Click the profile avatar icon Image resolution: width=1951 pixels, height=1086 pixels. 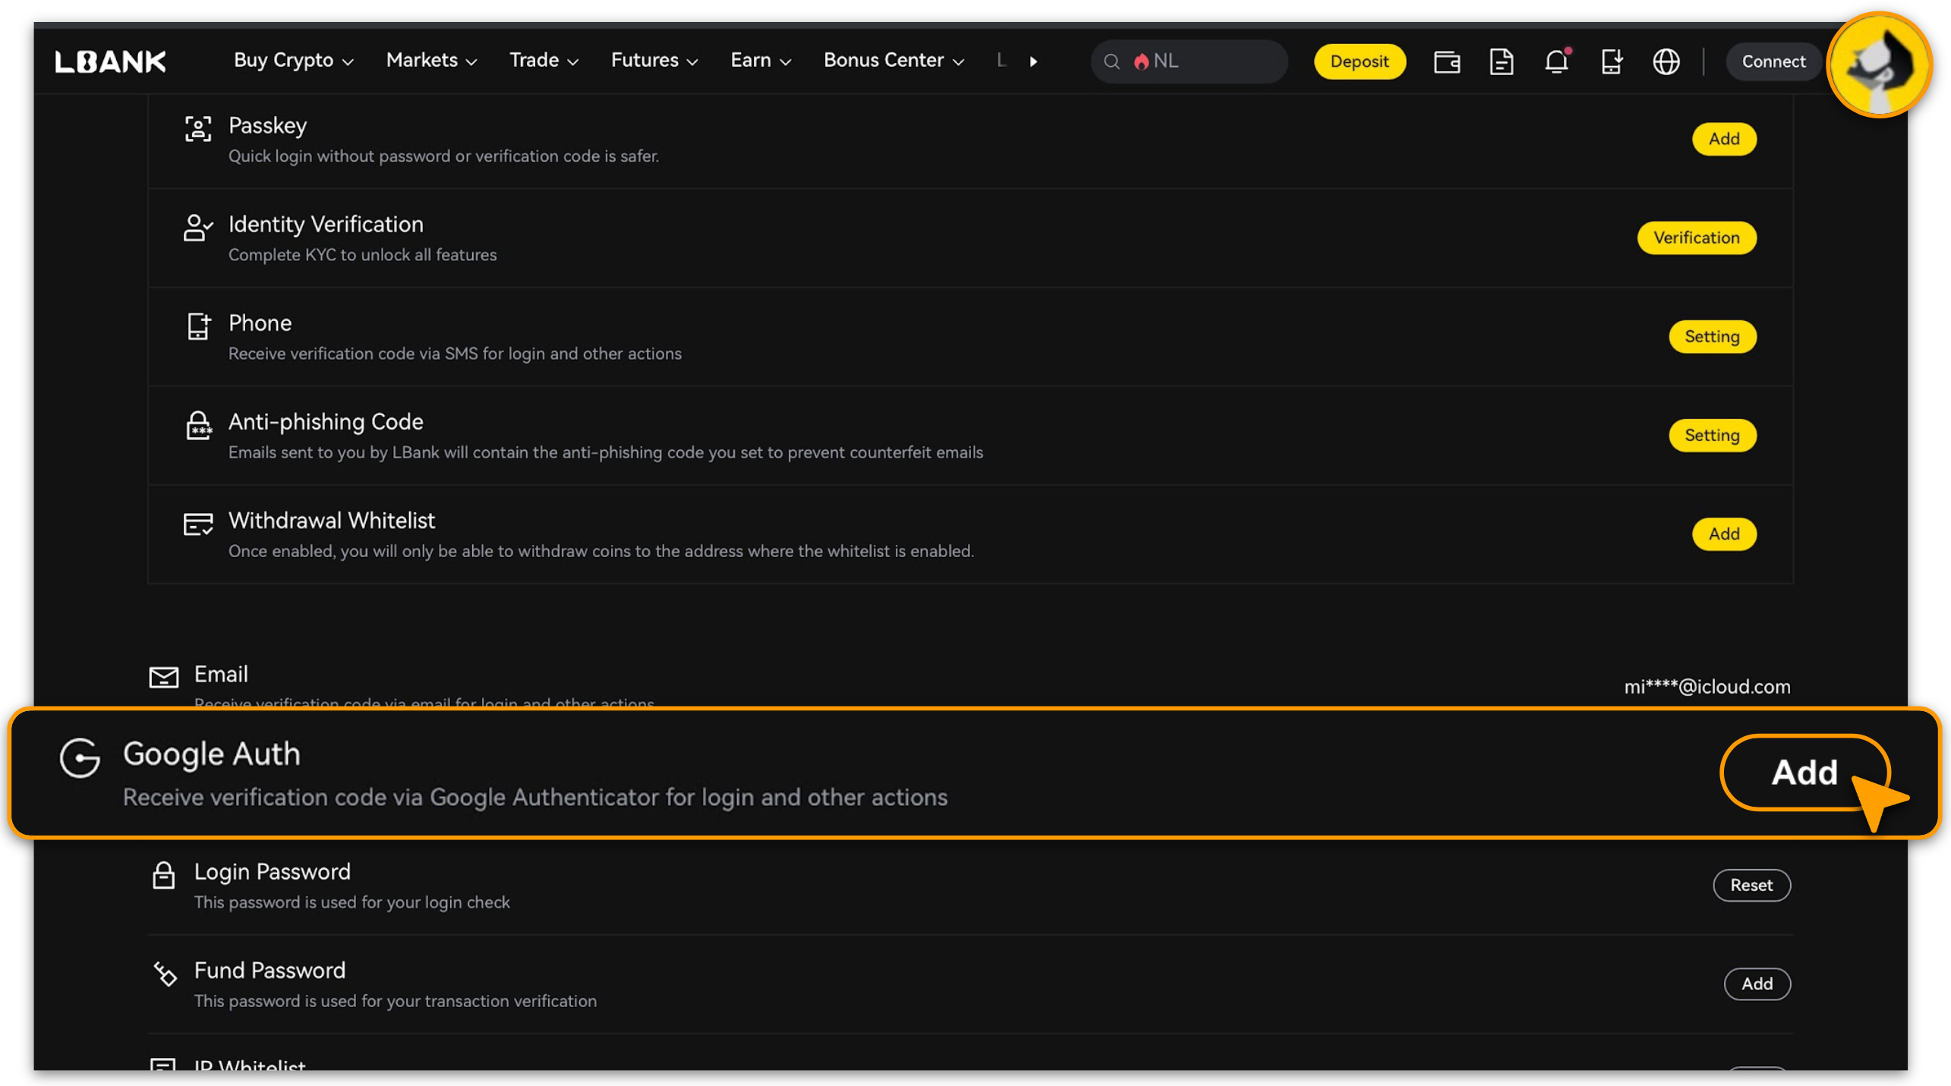pyautogui.click(x=1879, y=65)
